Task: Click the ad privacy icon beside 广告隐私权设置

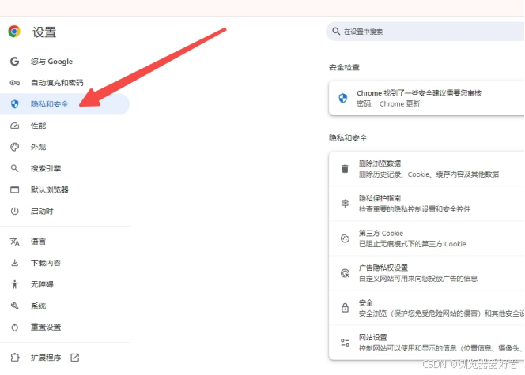Action: tap(345, 273)
